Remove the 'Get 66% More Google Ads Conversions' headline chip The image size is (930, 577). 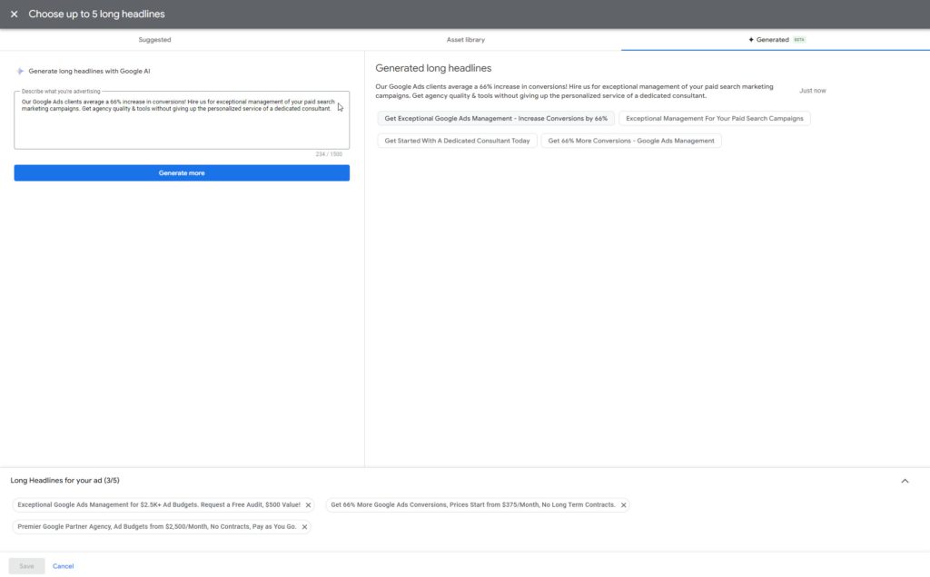(623, 505)
